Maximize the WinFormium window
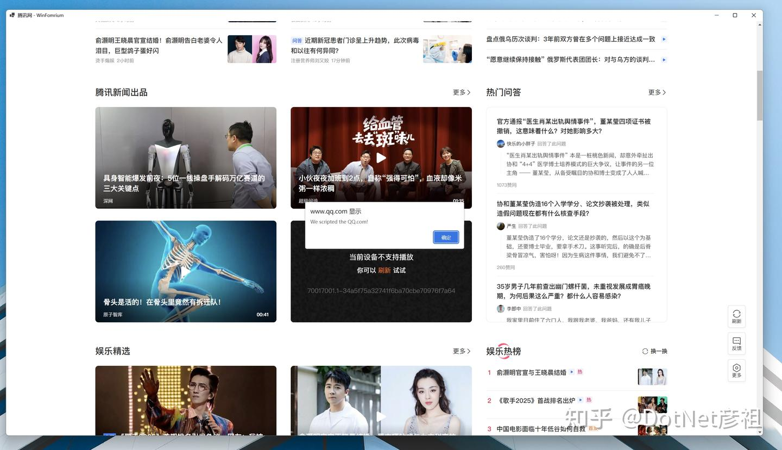 (x=735, y=15)
